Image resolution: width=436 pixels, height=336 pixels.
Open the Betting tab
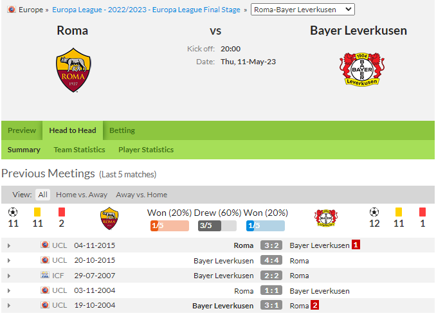pyautogui.click(x=122, y=130)
